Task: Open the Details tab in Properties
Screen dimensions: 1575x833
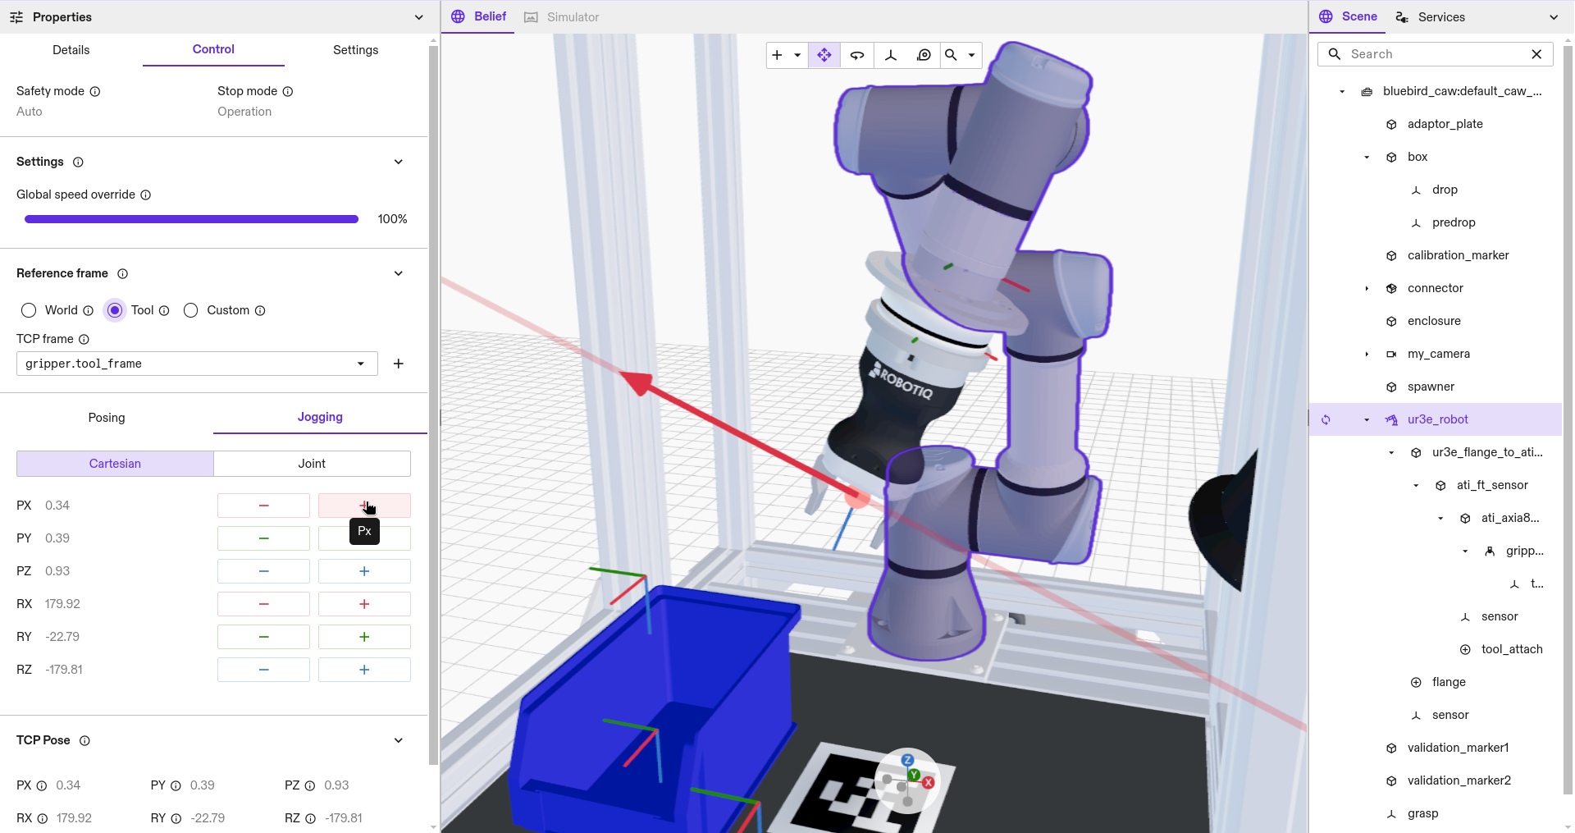Action: coord(71,50)
